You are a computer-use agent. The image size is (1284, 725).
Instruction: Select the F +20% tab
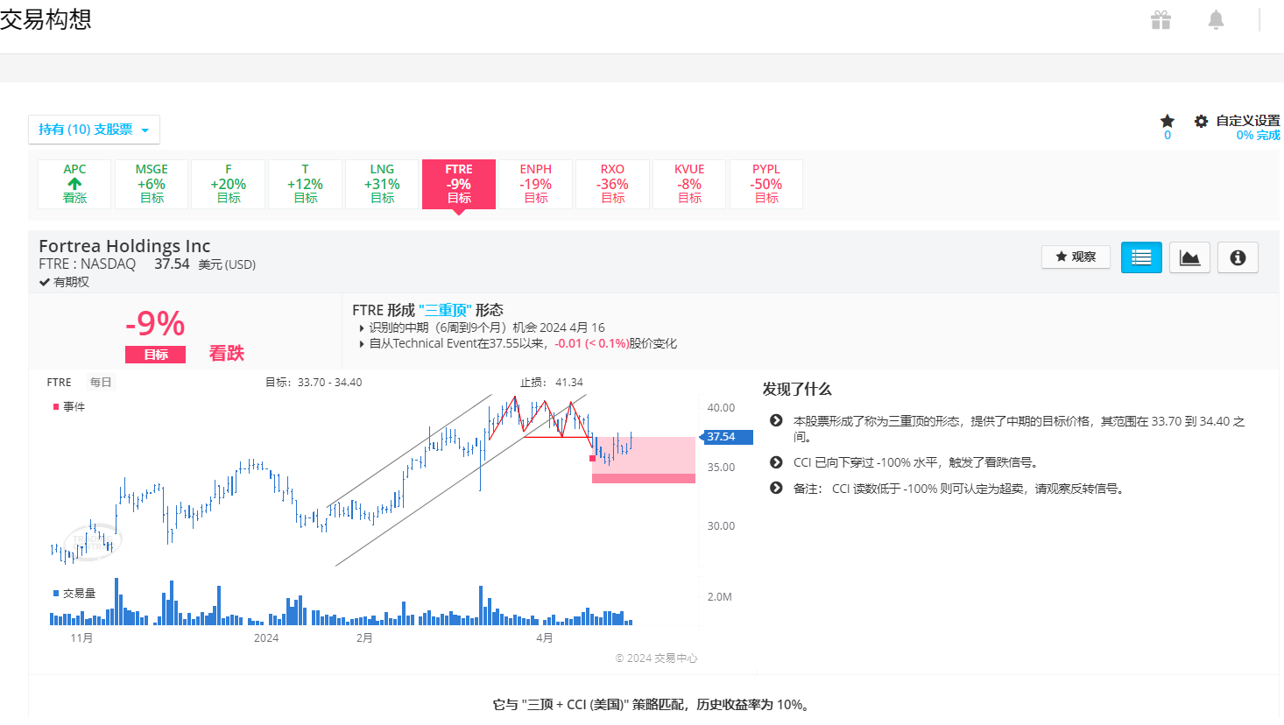click(x=228, y=184)
